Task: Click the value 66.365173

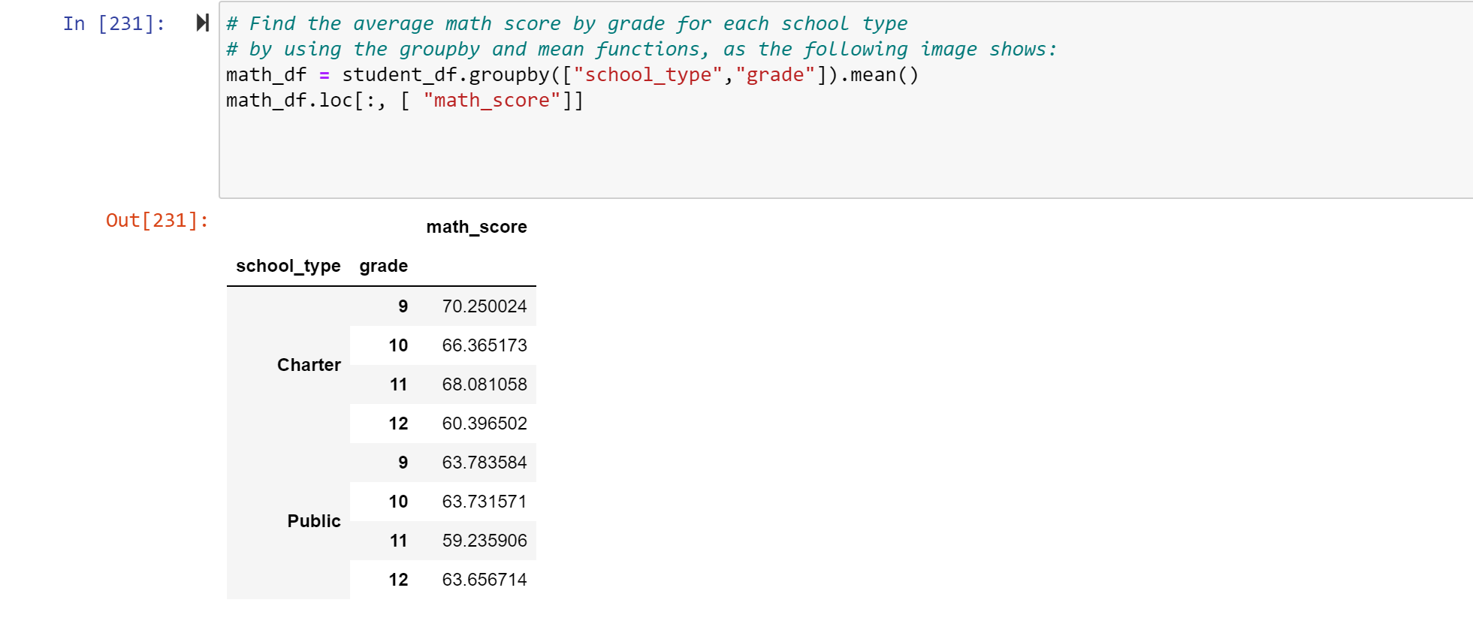Action: point(484,345)
